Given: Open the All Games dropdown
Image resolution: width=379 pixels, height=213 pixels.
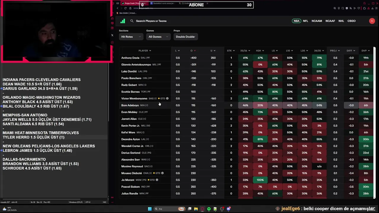Looking at the screenshot, I should point(158,37).
